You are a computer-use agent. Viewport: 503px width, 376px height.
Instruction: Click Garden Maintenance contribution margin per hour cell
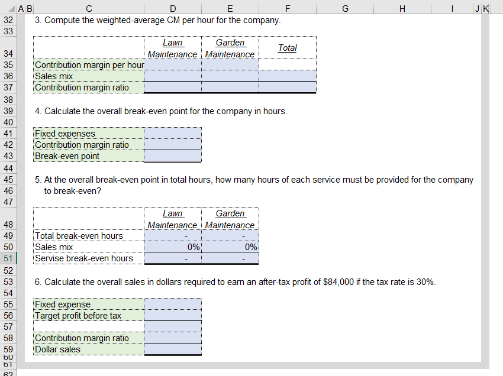tap(230, 65)
